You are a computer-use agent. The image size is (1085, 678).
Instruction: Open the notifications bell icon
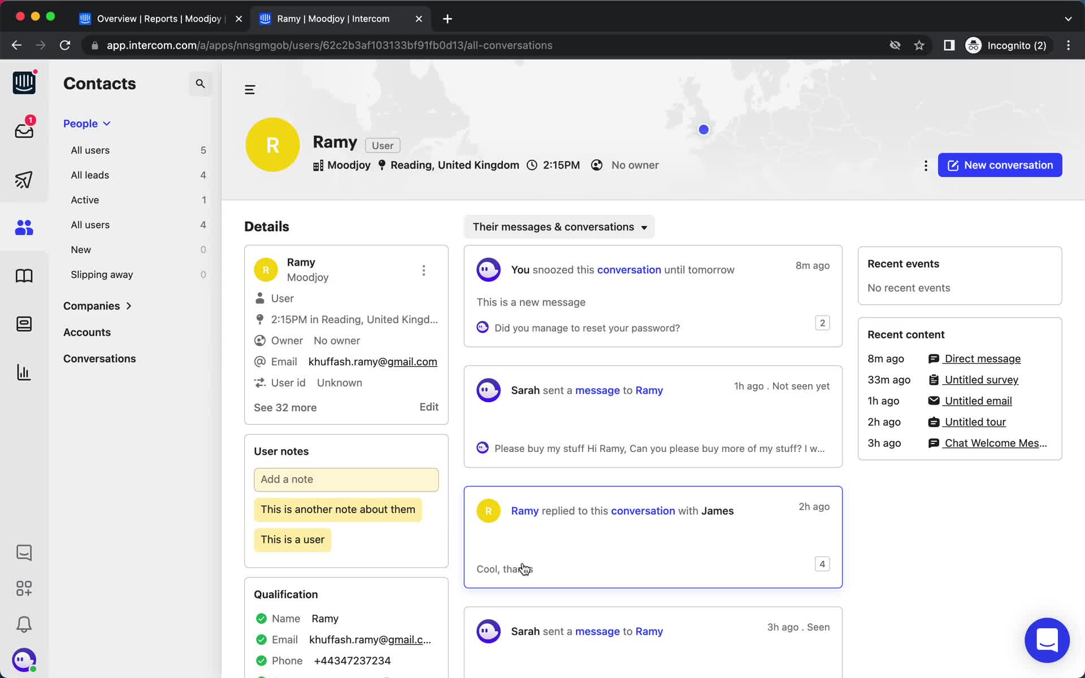point(24,624)
